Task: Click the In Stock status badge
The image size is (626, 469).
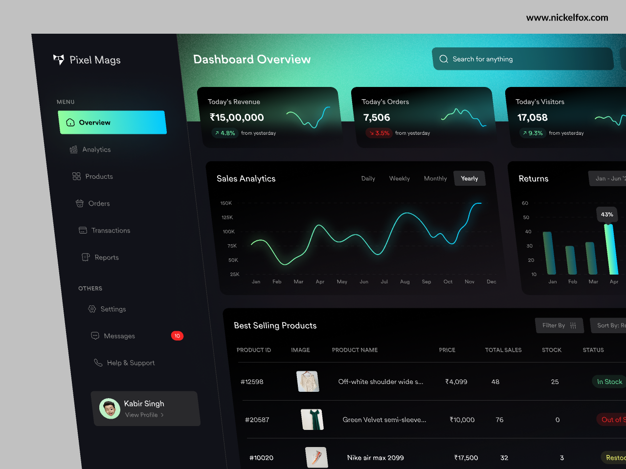Action: point(609,382)
